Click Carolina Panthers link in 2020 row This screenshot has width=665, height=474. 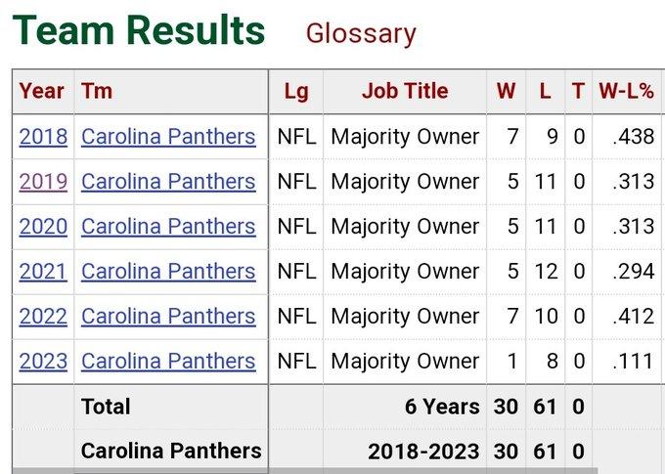pos(168,227)
